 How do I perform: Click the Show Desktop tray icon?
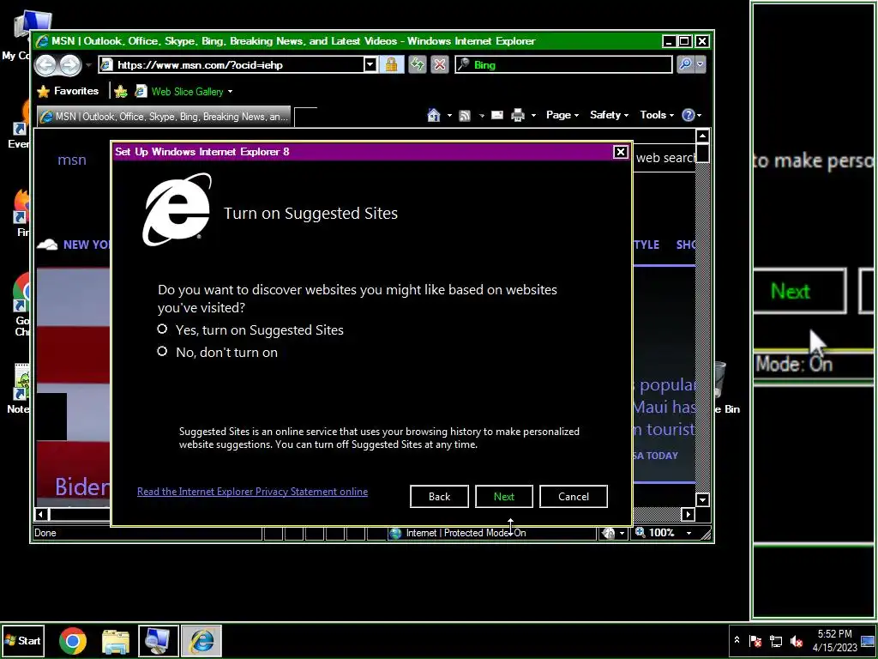click(868, 640)
